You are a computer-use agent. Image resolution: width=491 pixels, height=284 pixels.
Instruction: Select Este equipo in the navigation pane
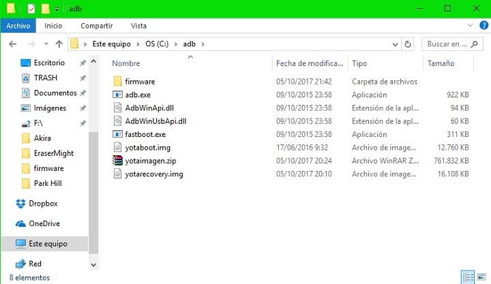[x=45, y=244]
